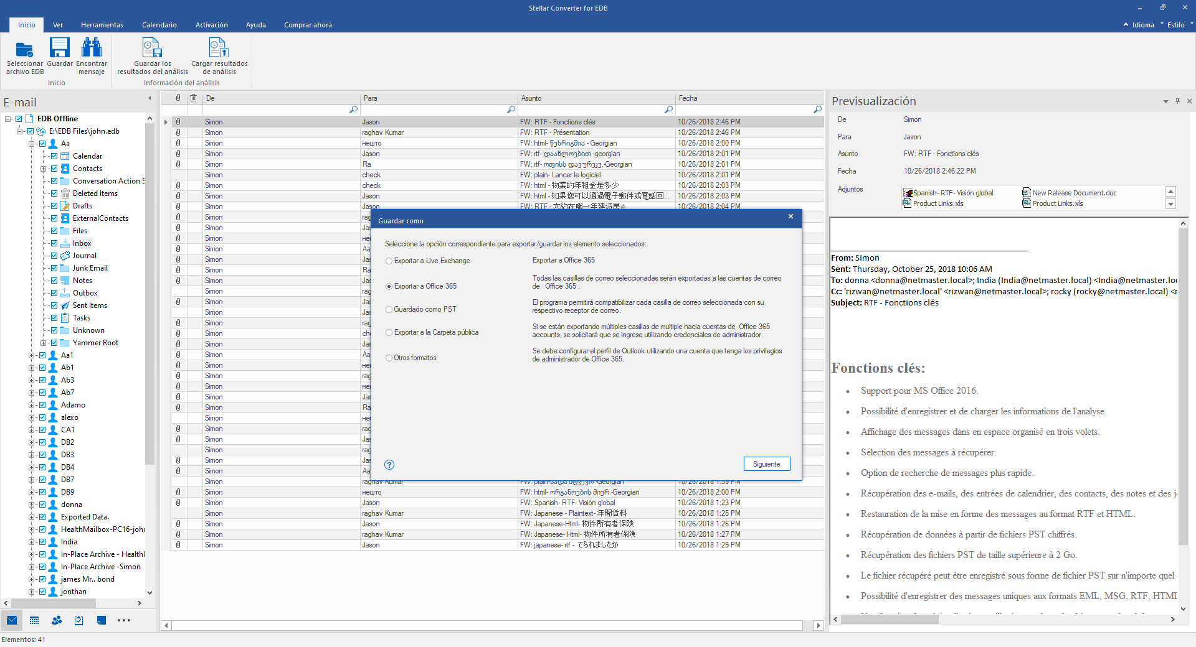Image resolution: width=1196 pixels, height=647 pixels.
Task: Select the Junk Email folder
Action: tap(90, 268)
